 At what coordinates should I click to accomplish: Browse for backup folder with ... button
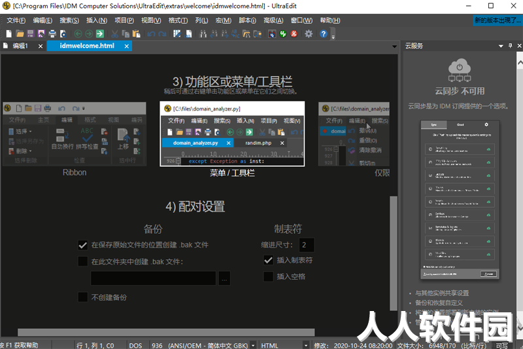[x=224, y=278]
